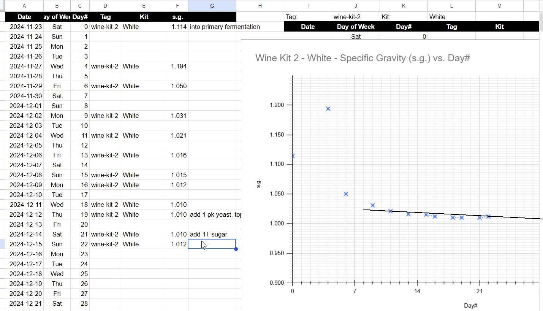Select the date cell 2024-12-21

tap(24, 303)
